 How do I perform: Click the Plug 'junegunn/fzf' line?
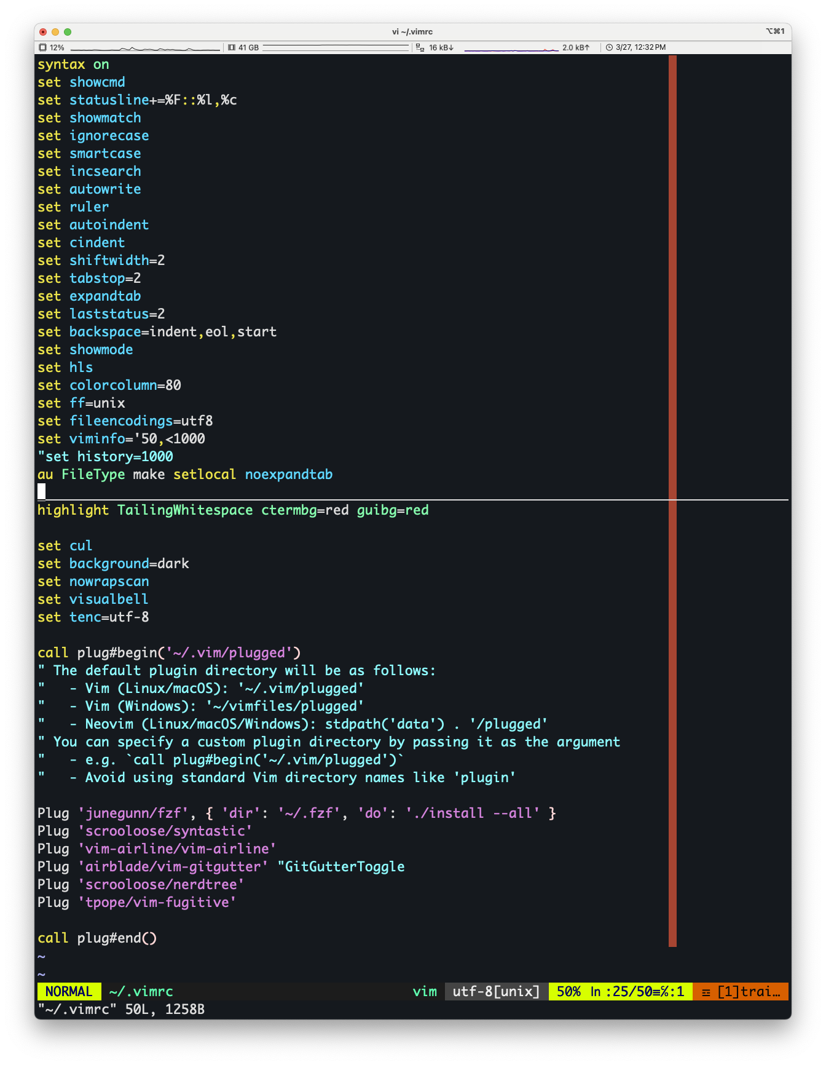(297, 814)
